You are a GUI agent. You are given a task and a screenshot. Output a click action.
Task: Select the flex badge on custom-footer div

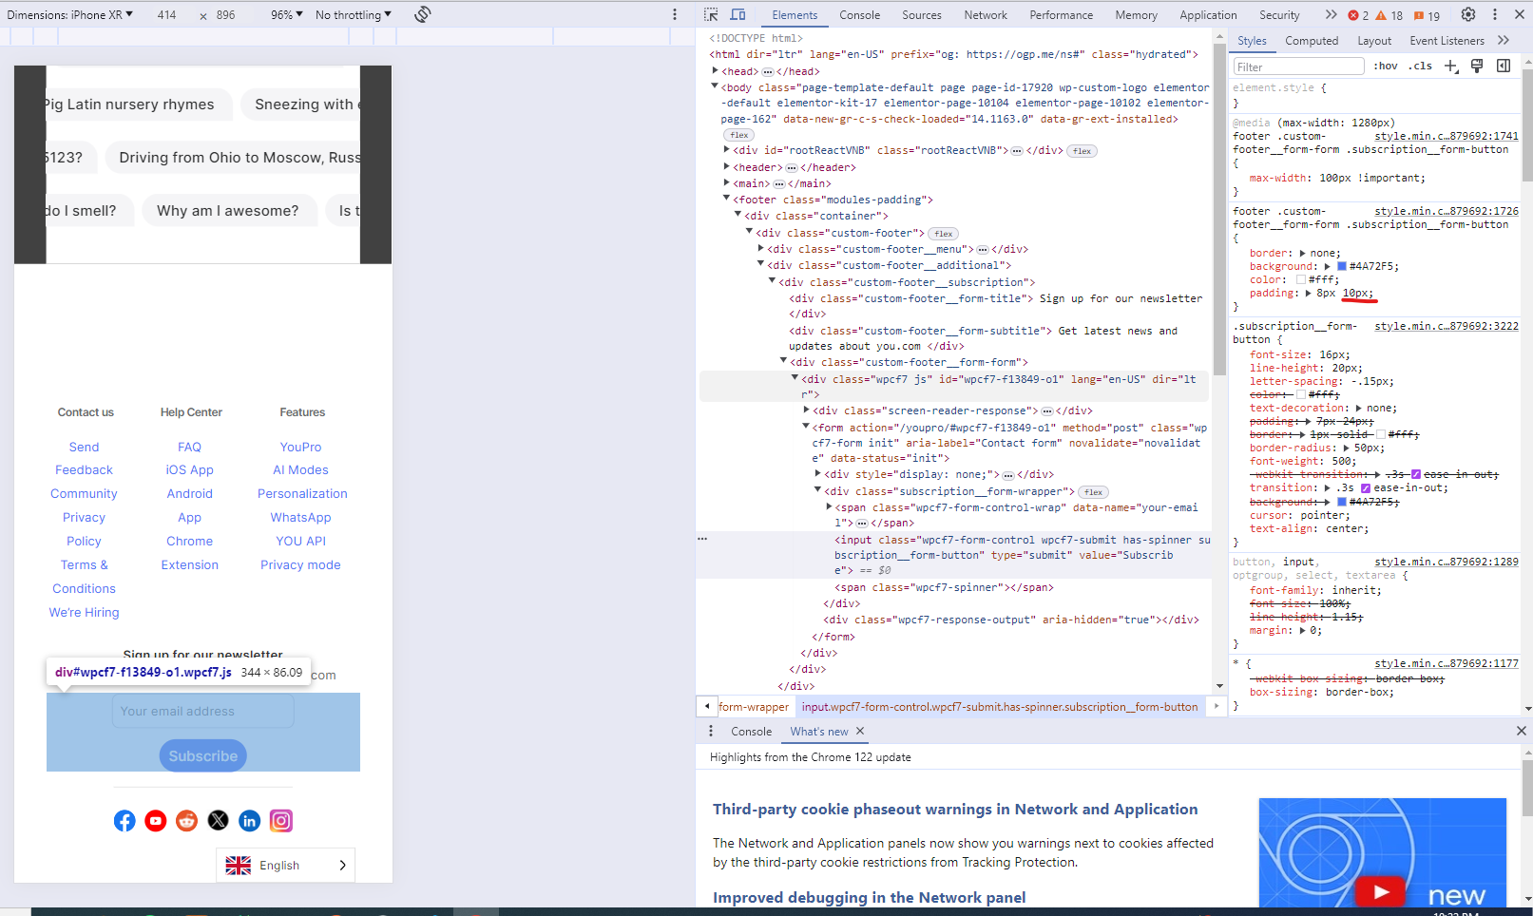943,234
